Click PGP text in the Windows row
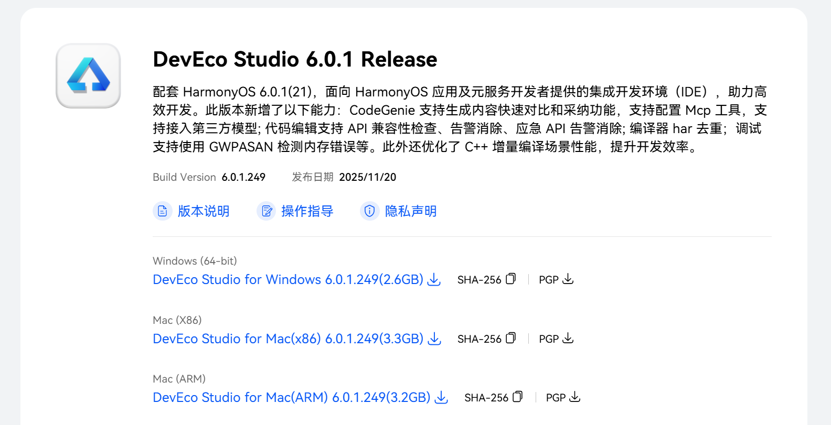 (549, 280)
